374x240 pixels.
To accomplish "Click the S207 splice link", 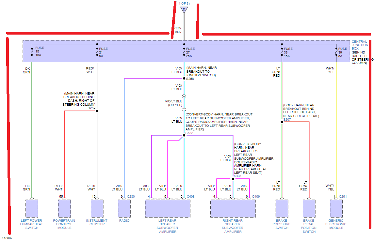I will (287, 120).
